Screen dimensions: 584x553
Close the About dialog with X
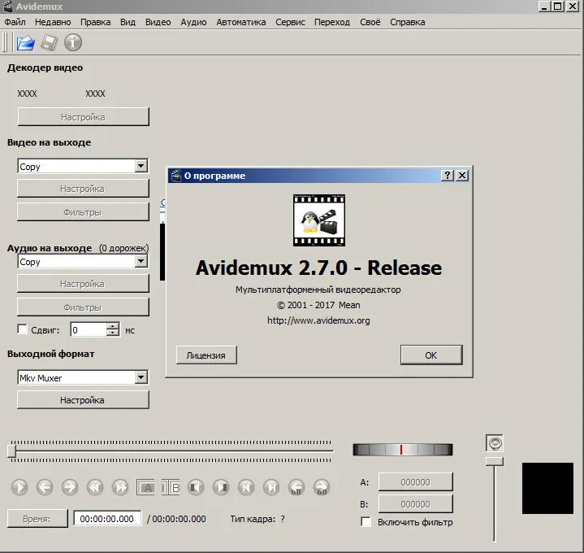pyautogui.click(x=462, y=176)
